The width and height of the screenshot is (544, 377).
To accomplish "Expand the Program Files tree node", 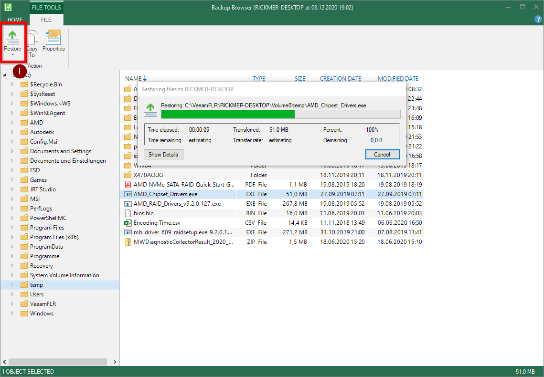I will click(12, 227).
